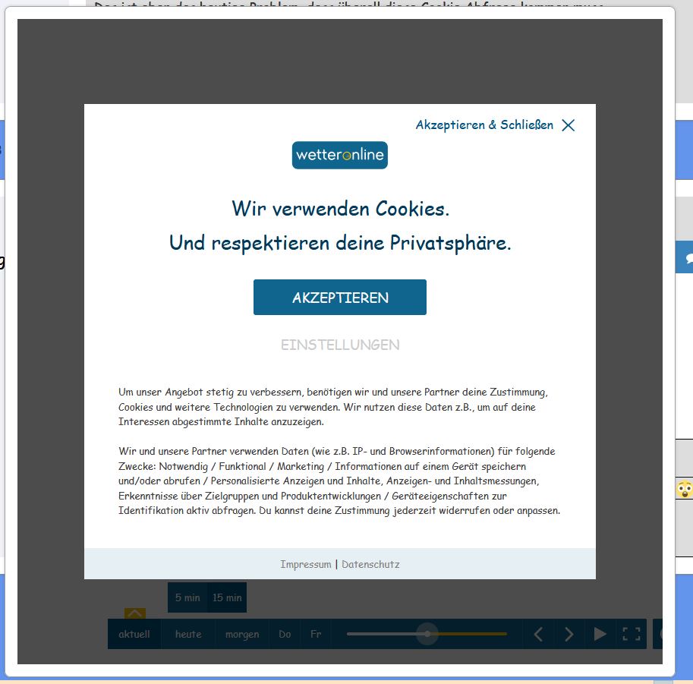Switch to the morgen tab

[242, 634]
